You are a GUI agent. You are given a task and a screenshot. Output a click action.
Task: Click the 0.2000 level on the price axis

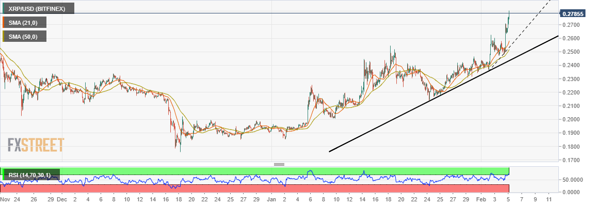tap(571, 119)
